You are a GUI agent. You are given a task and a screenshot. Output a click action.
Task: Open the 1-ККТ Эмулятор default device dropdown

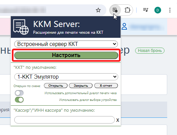[x=66, y=77]
